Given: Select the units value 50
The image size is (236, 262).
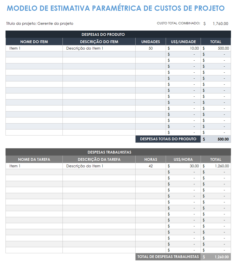Looking at the screenshot, I should pos(151,48).
